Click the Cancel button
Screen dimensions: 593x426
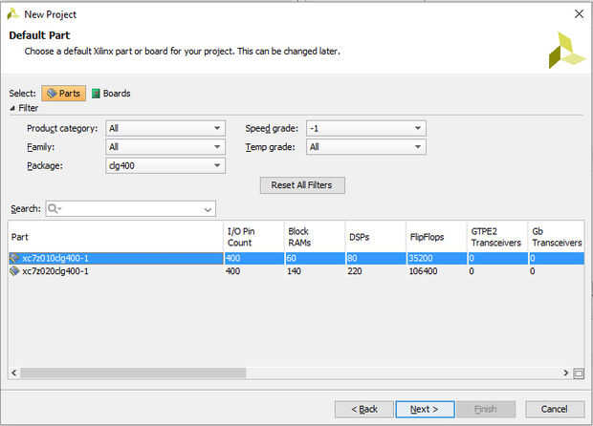pos(555,410)
